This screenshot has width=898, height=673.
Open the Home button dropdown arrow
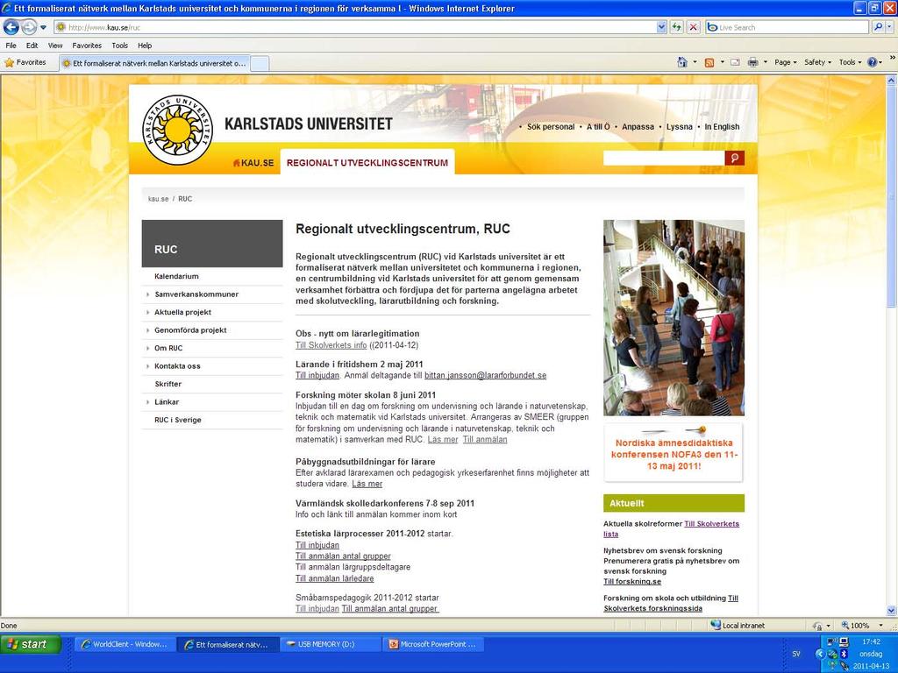click(695, 62)
